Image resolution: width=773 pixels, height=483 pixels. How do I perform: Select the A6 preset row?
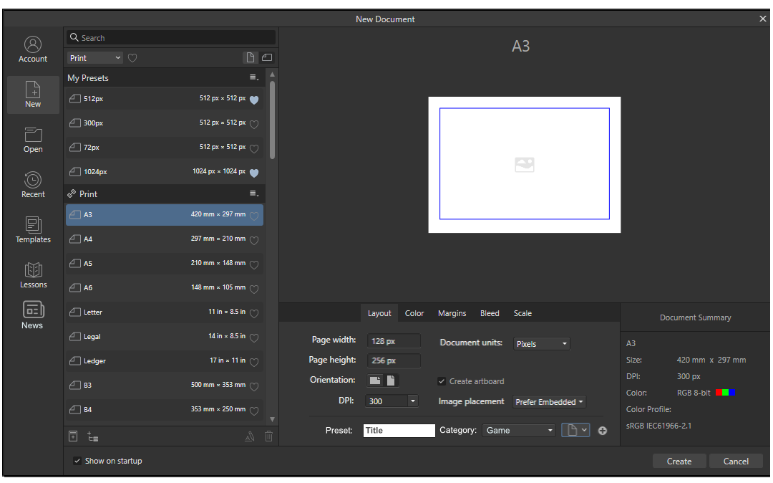(164, 287)
